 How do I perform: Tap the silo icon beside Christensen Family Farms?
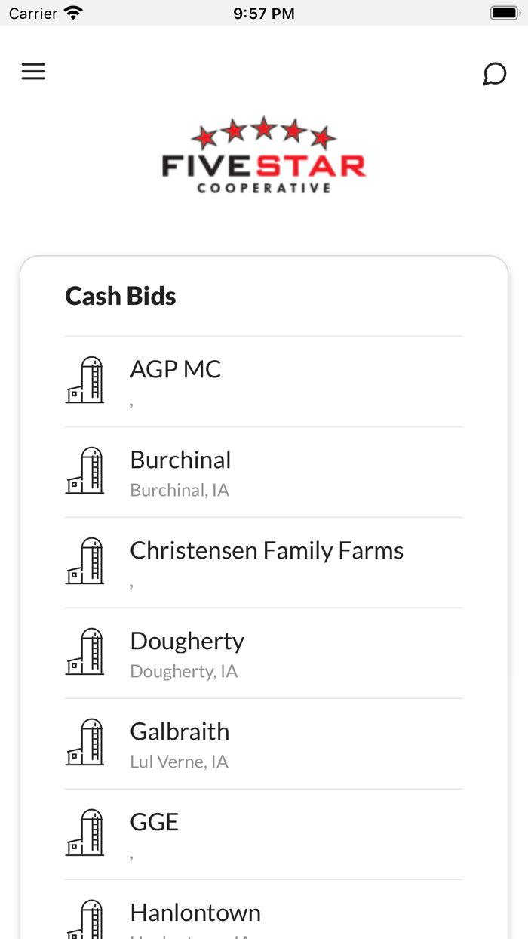point(84,561)
